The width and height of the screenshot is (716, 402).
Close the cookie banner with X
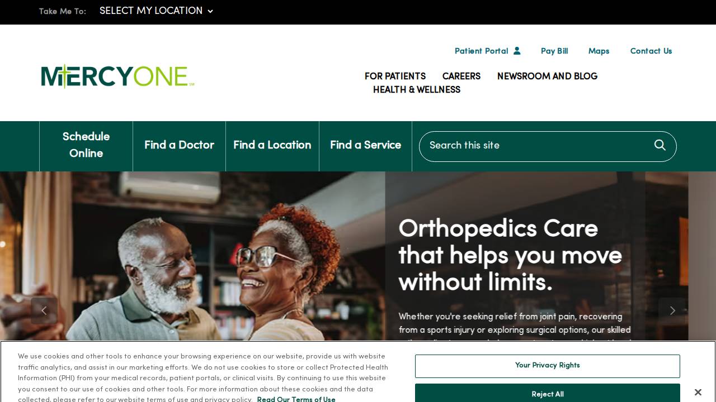(x=698, y=393)
